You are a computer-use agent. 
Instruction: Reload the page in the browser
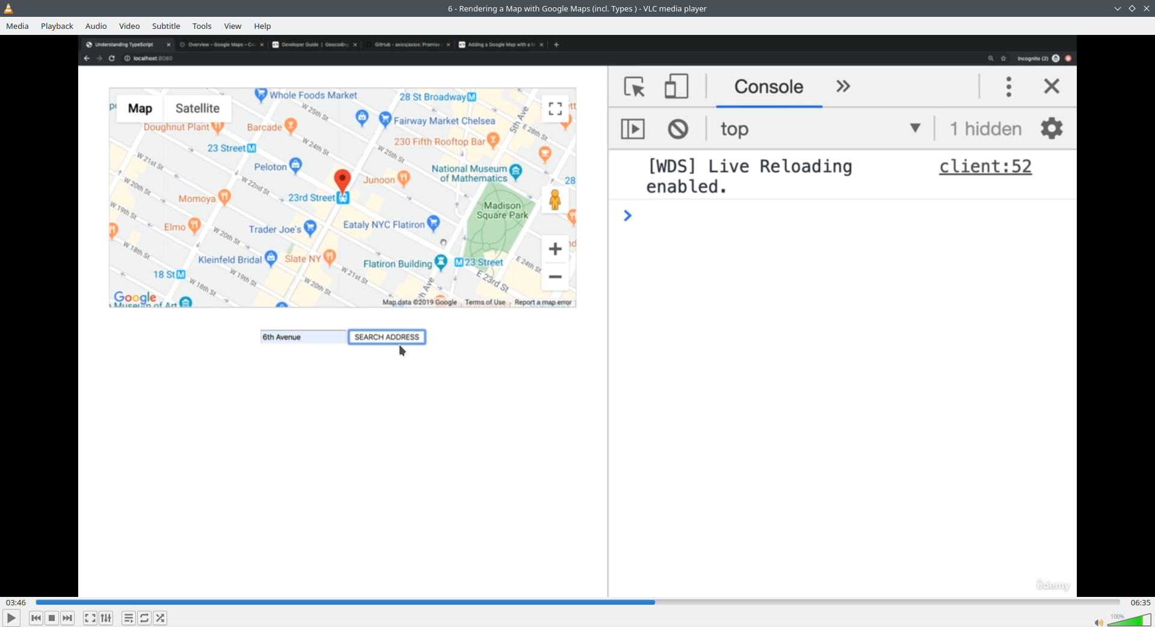[x=112, y=58]
